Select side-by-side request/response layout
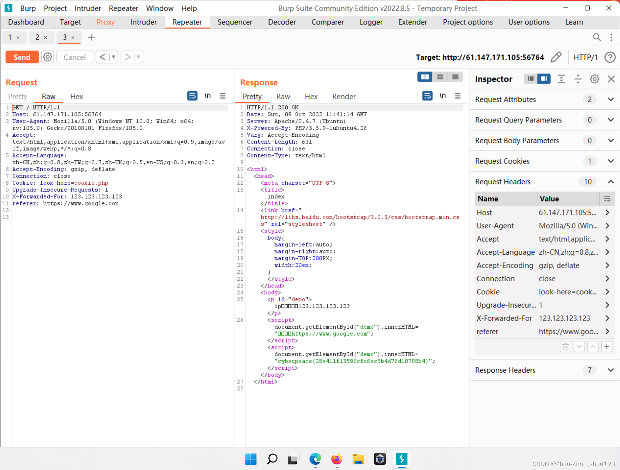Screen dimensions: 620x470 [x=425, y=77]
